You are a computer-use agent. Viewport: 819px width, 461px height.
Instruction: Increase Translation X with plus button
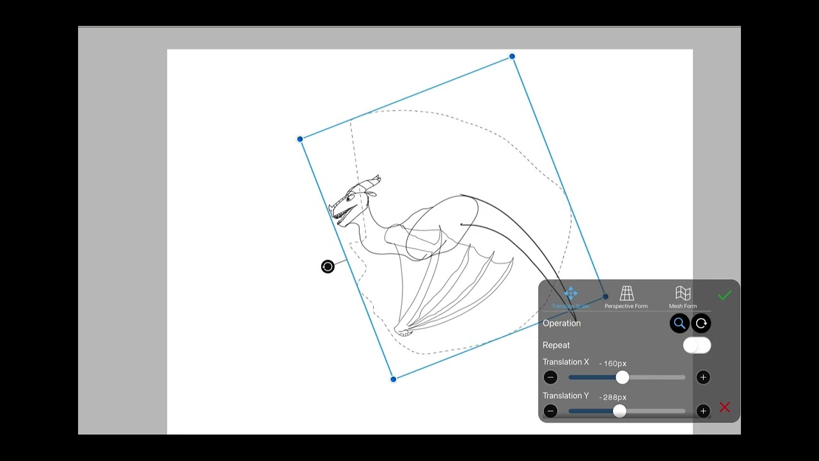pos(703,377)
